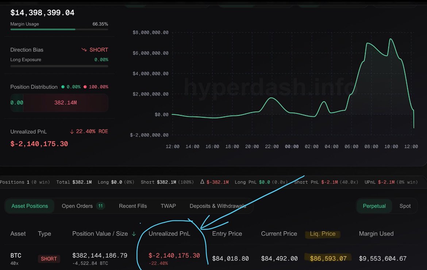
Task: Open the Open Orders tab
Action: click(77, 206)
